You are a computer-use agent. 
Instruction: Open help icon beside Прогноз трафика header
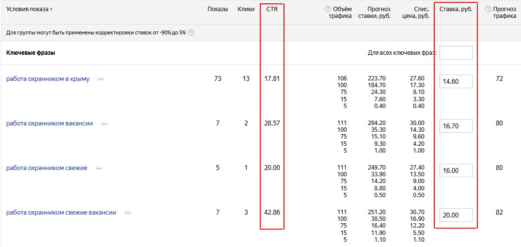(488, 9)
